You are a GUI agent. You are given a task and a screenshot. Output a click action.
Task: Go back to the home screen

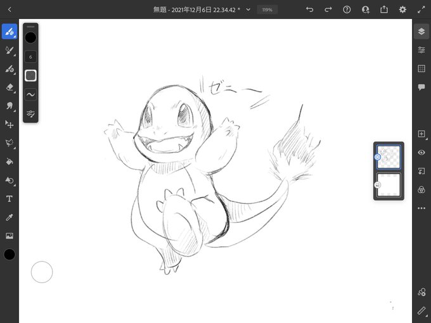click(x=10, y=9)
